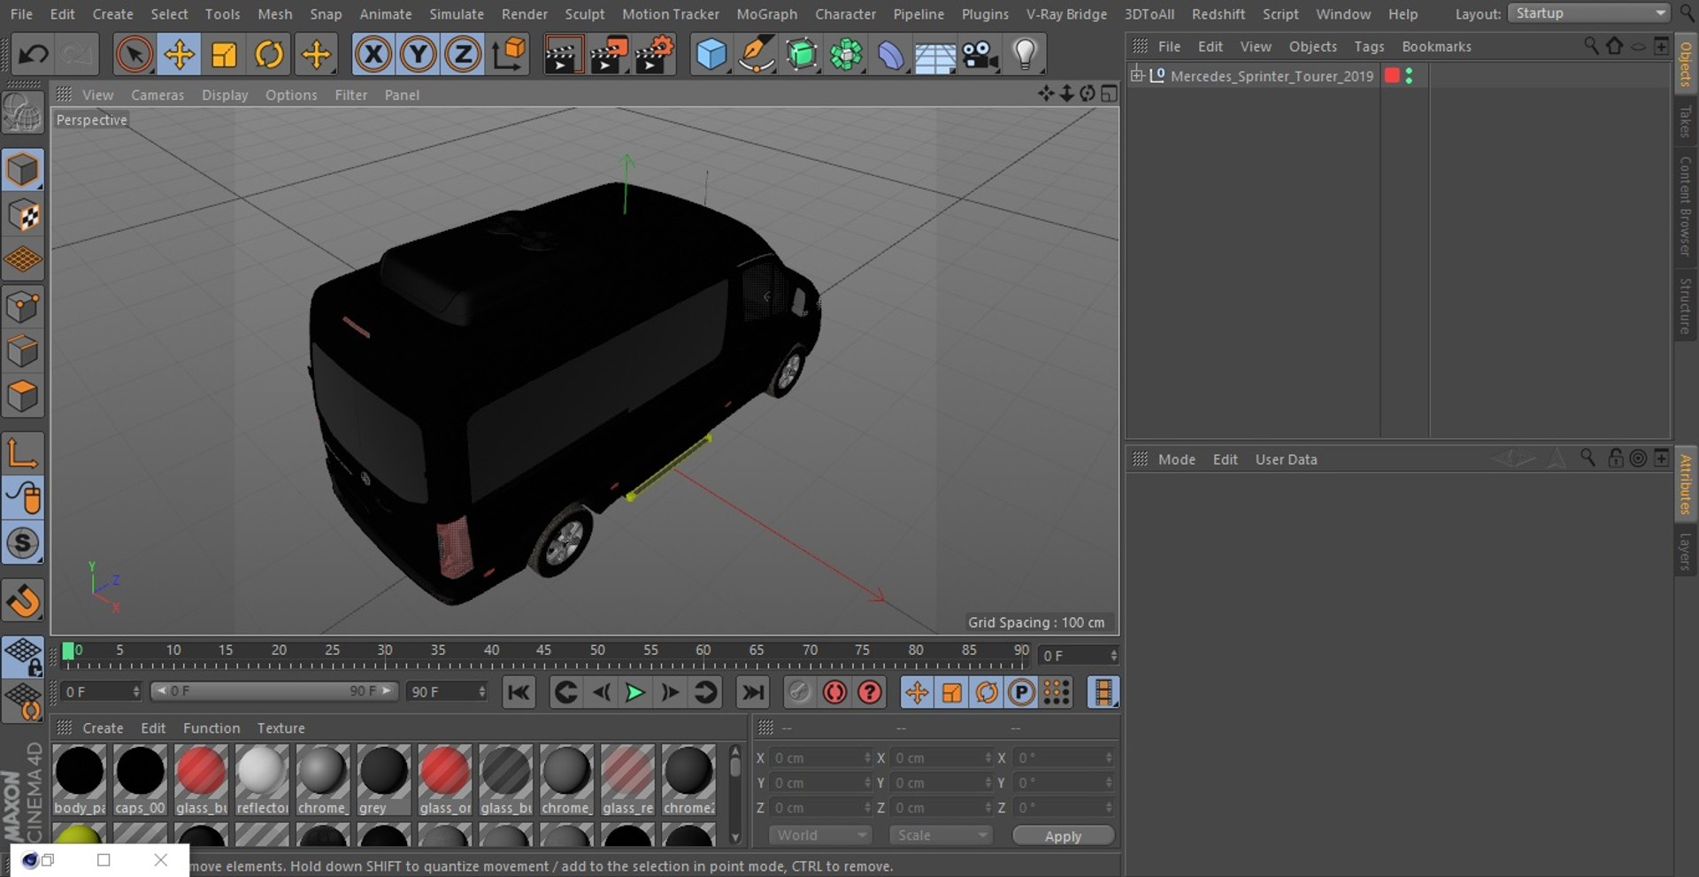
Task: Toggle X-axis lock
Action: [373, 55]
